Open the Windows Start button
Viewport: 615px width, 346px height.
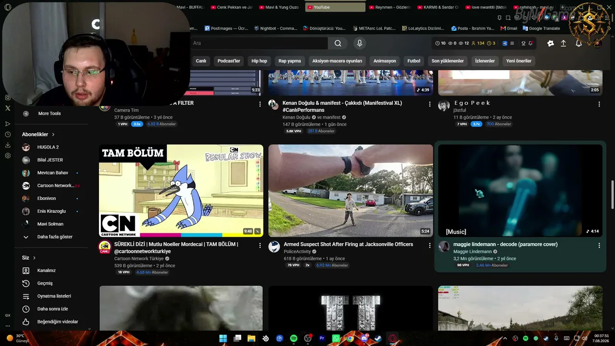tap(223, 338)
